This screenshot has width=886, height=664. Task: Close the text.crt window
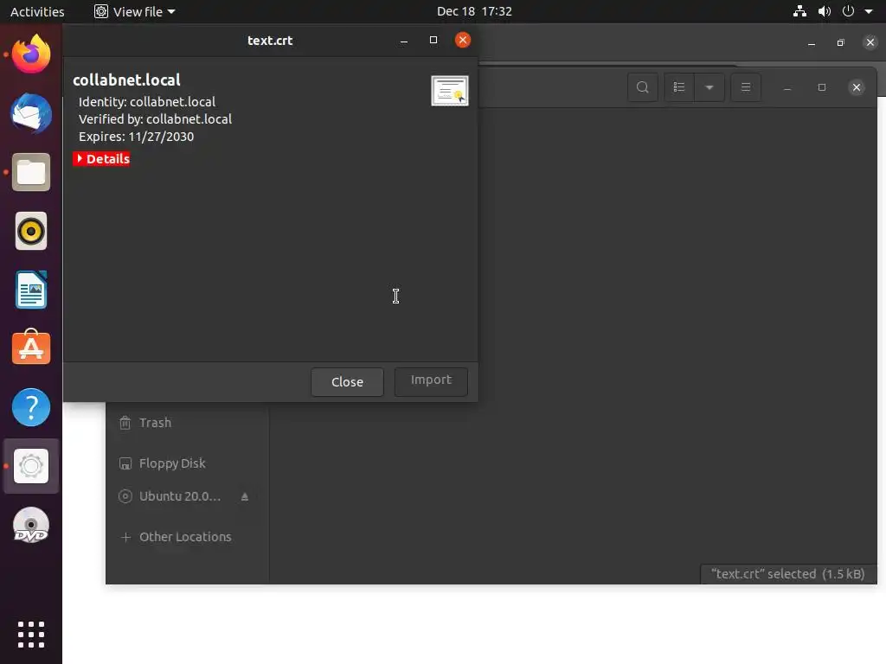pos(463,40)
